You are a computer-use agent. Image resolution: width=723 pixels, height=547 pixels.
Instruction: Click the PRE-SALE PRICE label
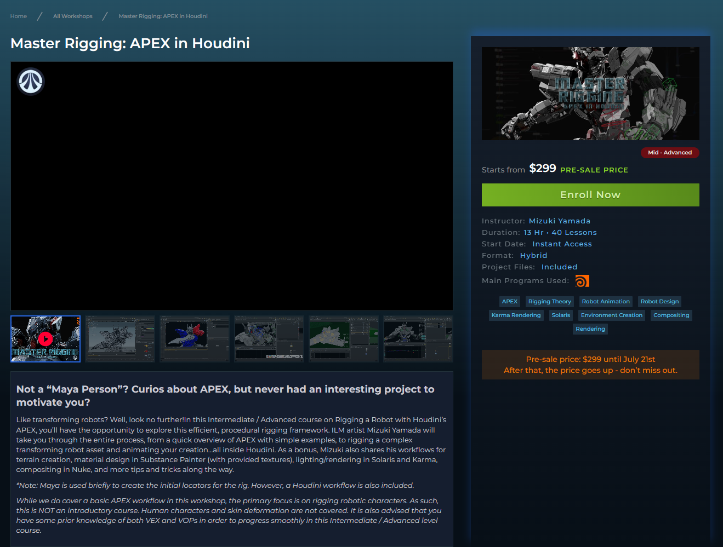(594, 170)
